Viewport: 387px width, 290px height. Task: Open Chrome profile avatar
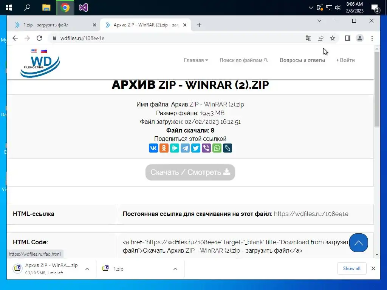pyautogui.click(x=360, y=38)
